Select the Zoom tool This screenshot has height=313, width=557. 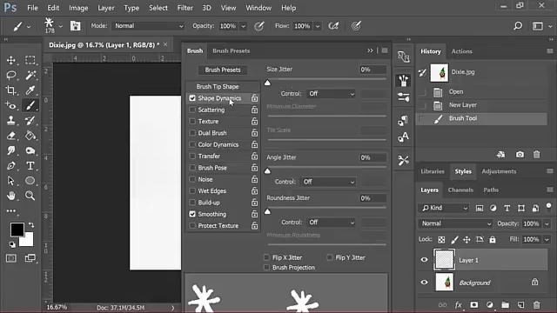pos(30,196)
